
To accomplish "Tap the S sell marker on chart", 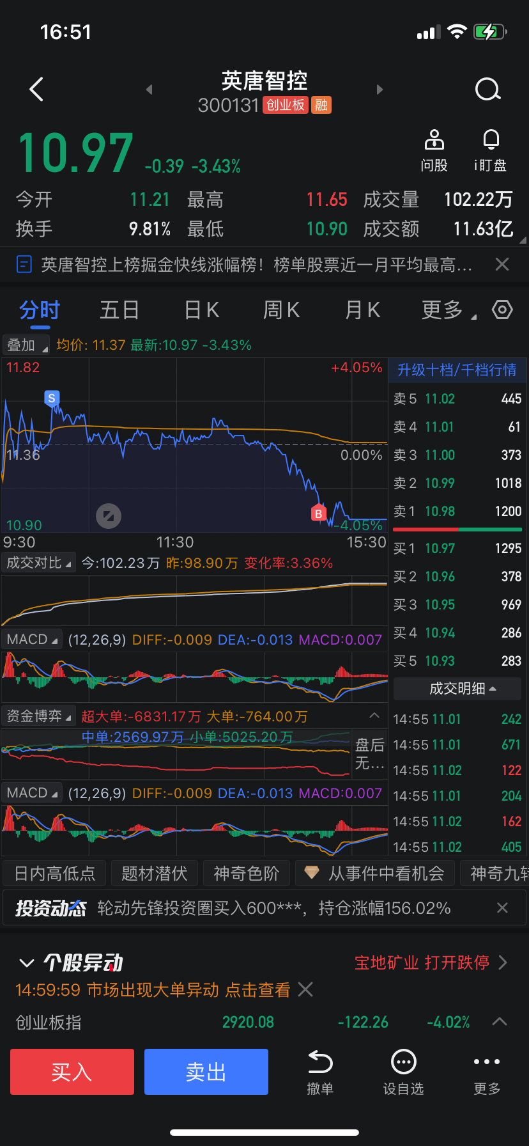I will [52, 398].
